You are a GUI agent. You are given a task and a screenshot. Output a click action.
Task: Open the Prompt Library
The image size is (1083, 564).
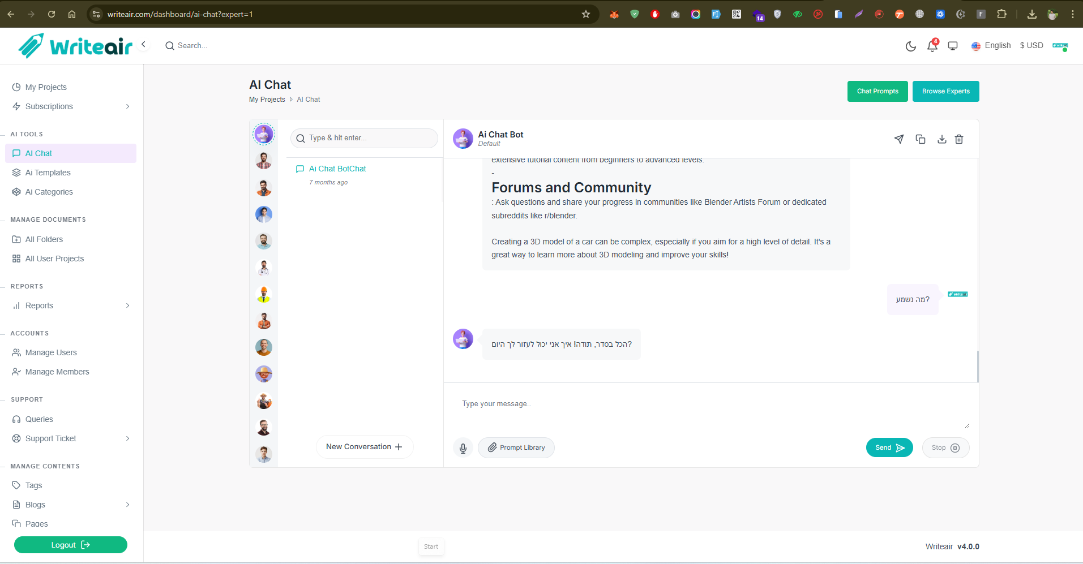[516, 447]
